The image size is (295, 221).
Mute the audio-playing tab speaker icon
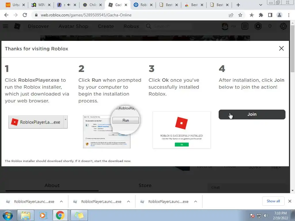pos(69,5)
